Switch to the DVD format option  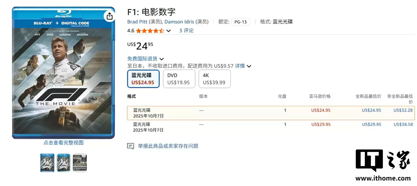[179, 79]
